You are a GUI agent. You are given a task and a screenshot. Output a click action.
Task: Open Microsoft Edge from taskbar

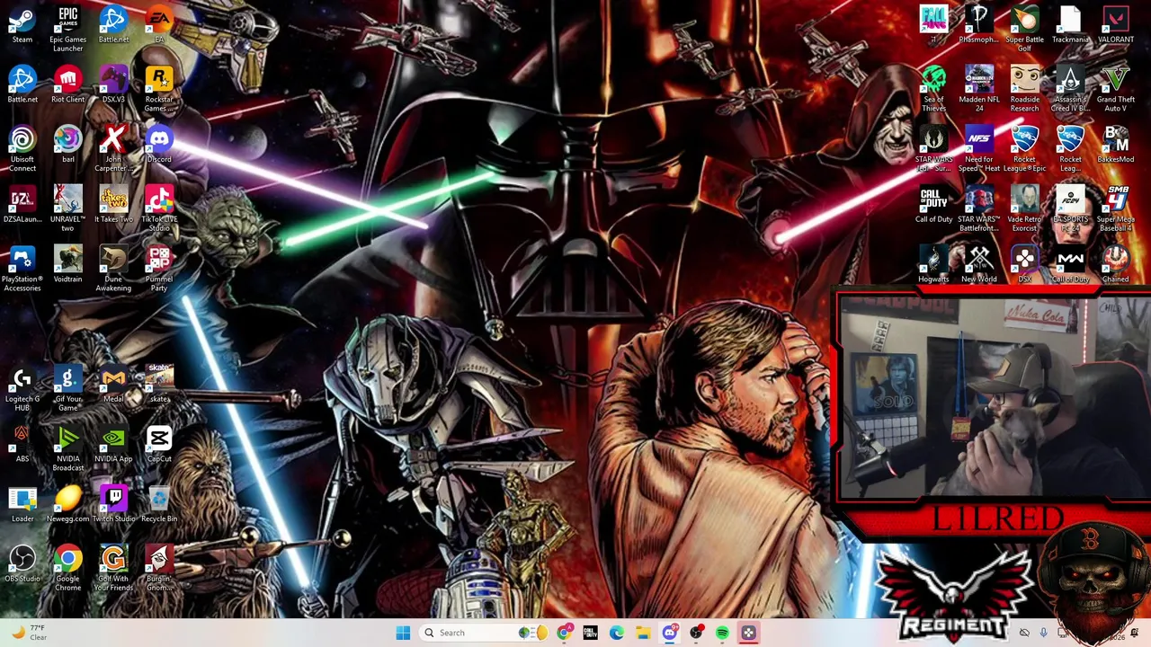click(617, 633)
